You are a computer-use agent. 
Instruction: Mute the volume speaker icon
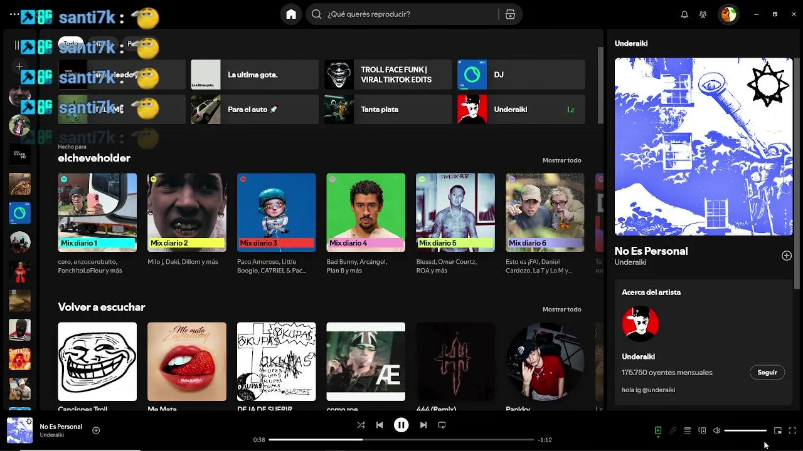tap(717, 430)
